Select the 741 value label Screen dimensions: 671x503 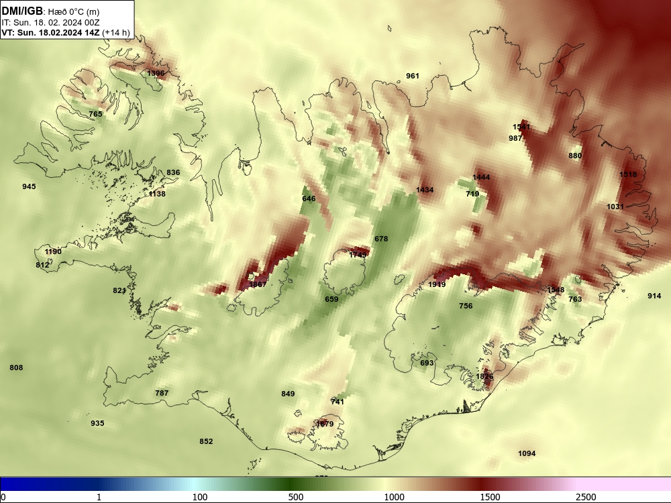tap(338, 402)
